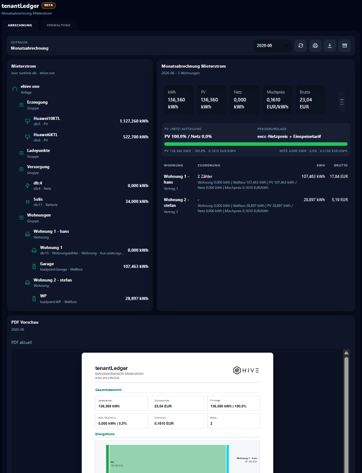This screenshot has width=362, height=473.
Task: Click 522,700 kWh value
Action: 136,137
